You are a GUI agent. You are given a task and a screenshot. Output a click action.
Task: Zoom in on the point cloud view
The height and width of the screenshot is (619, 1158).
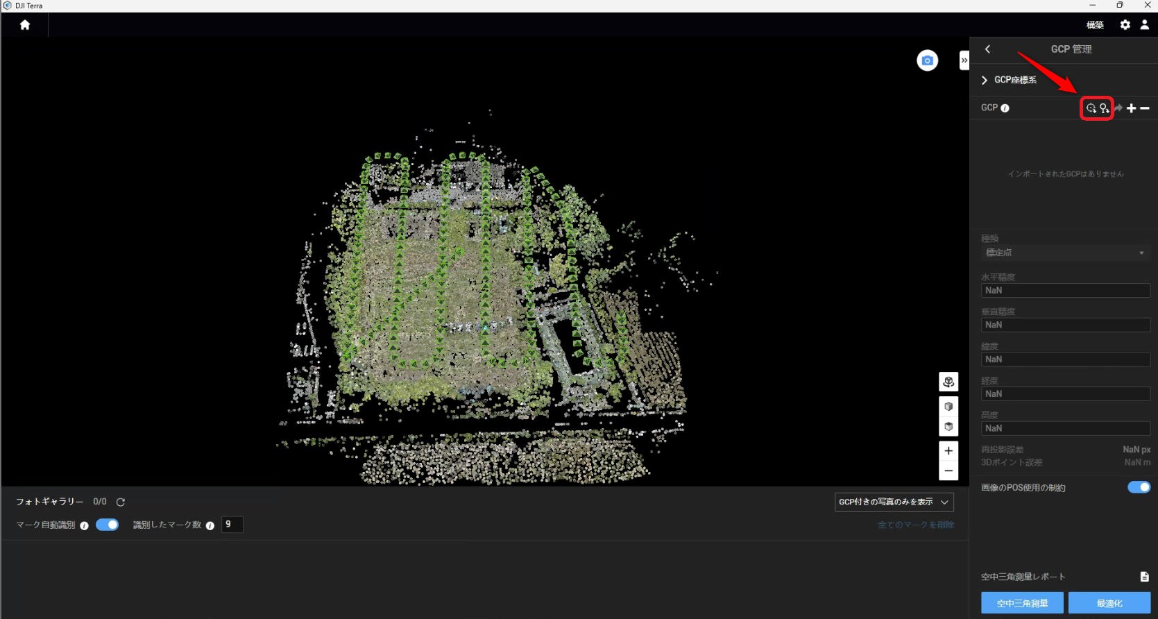[948, 450]
